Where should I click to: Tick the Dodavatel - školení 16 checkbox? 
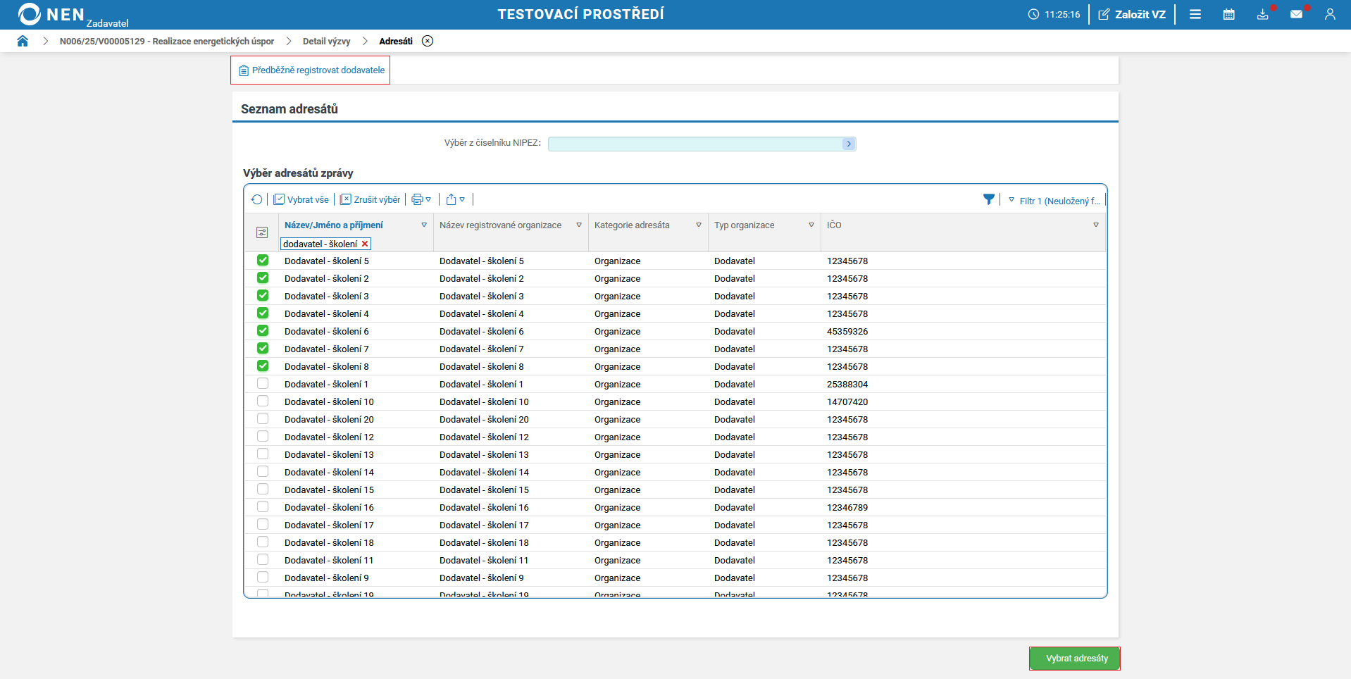(x=263, y=507)
